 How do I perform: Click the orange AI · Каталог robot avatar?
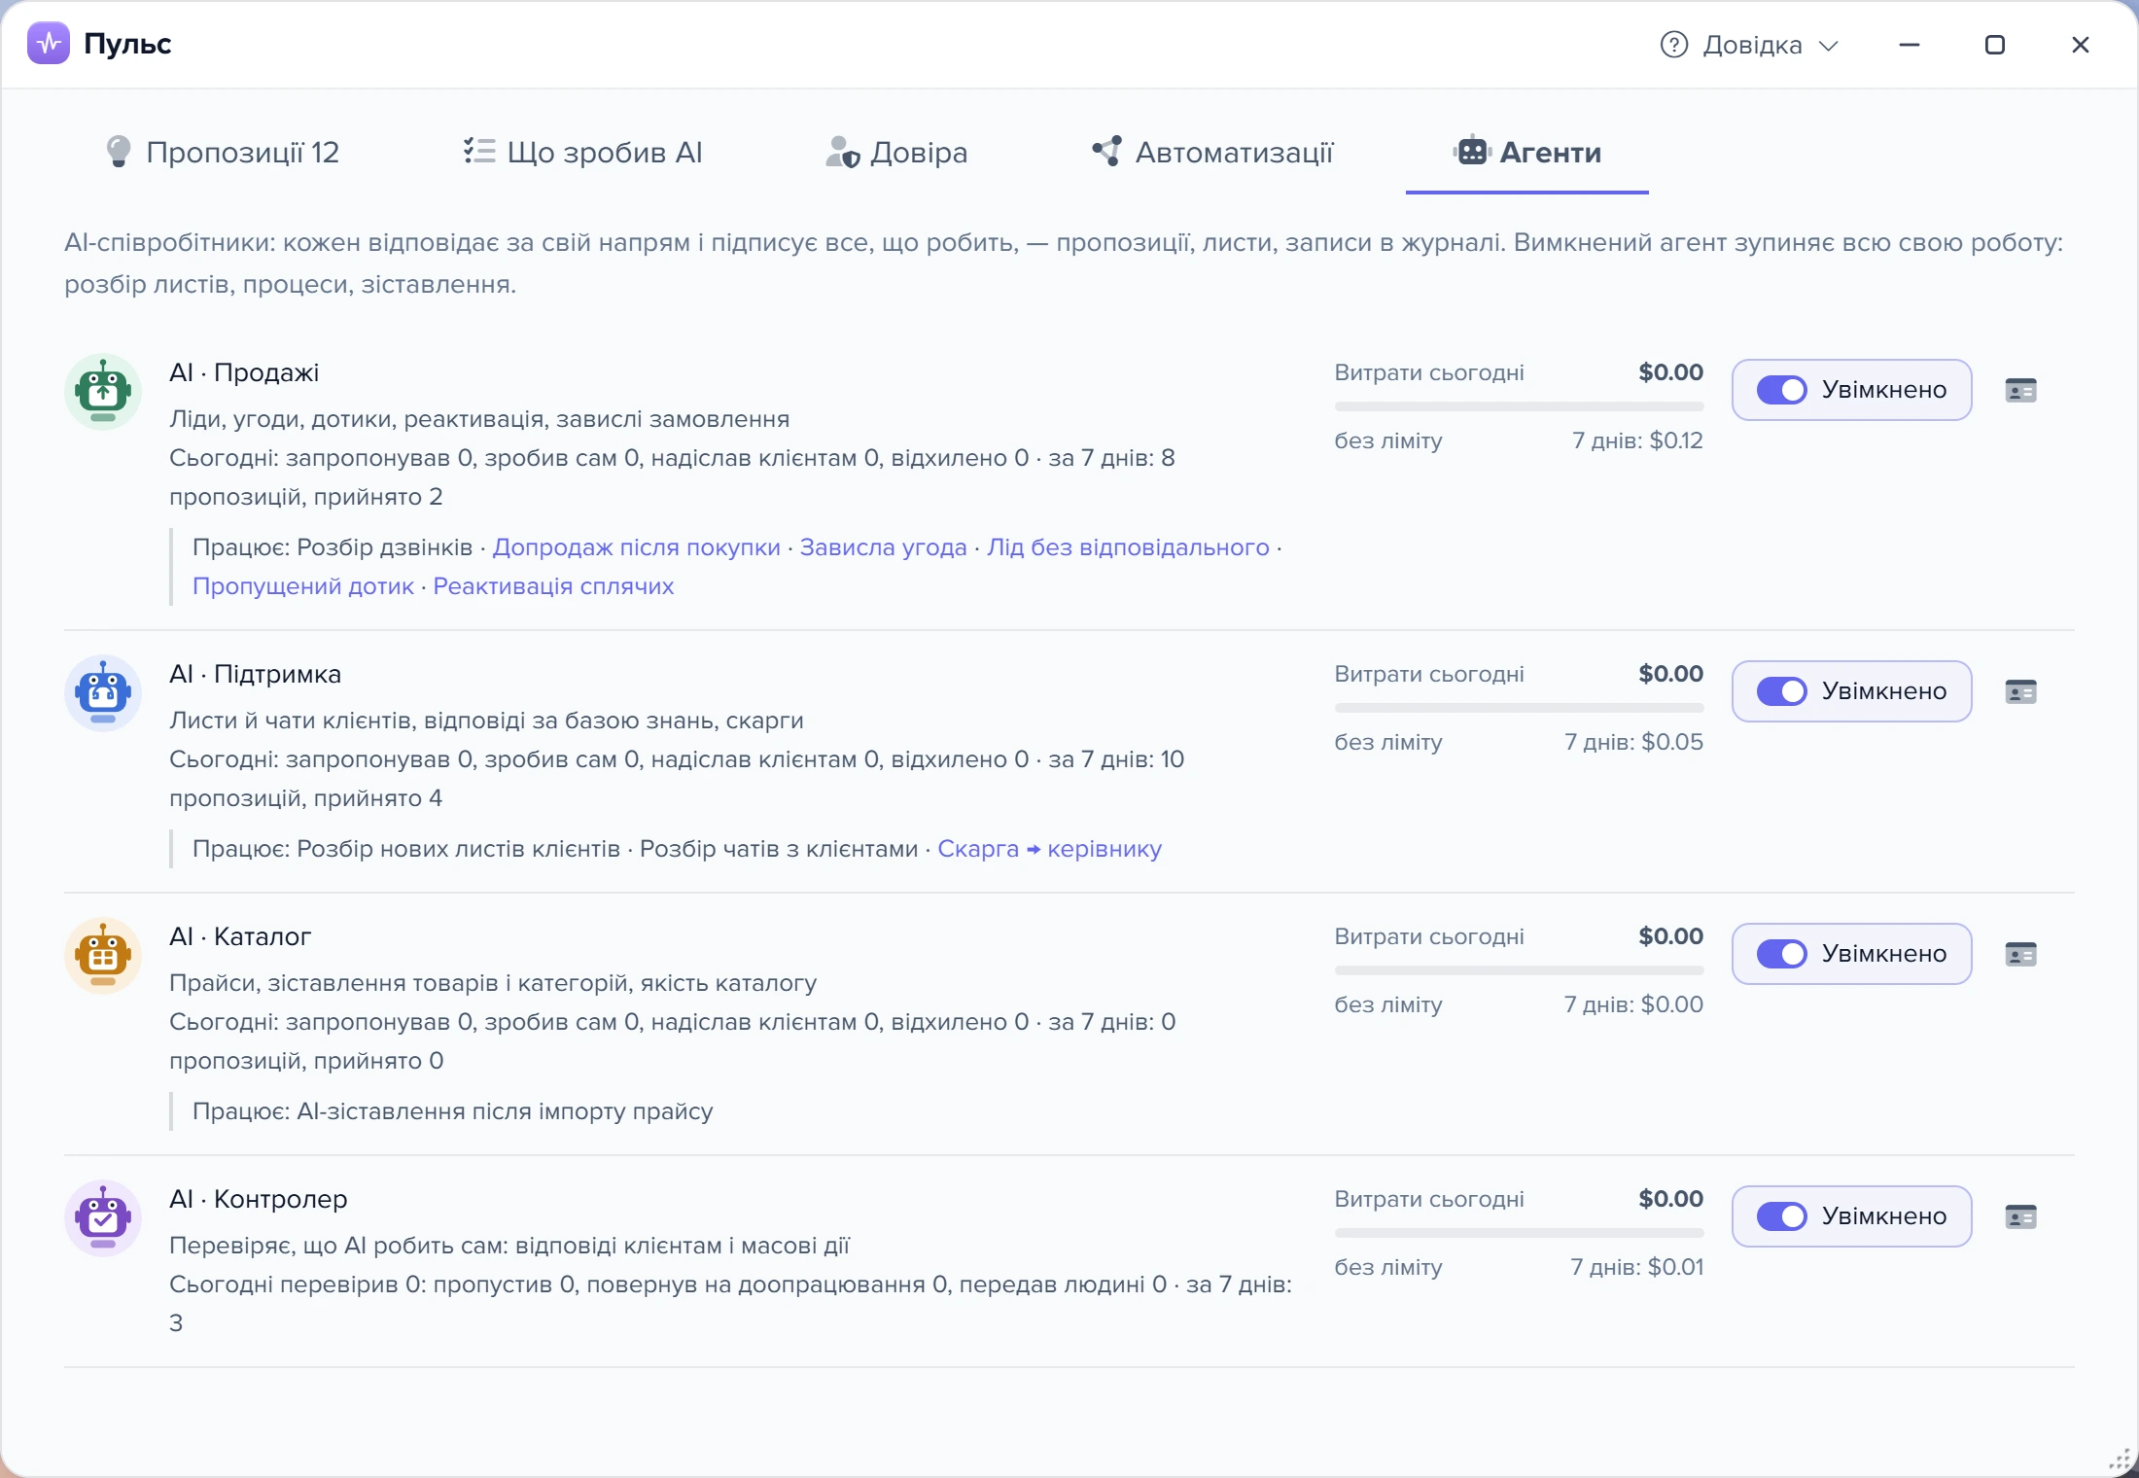(103, 956)
